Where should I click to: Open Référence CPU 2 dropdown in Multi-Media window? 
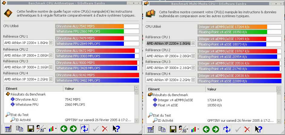point(193,56)
